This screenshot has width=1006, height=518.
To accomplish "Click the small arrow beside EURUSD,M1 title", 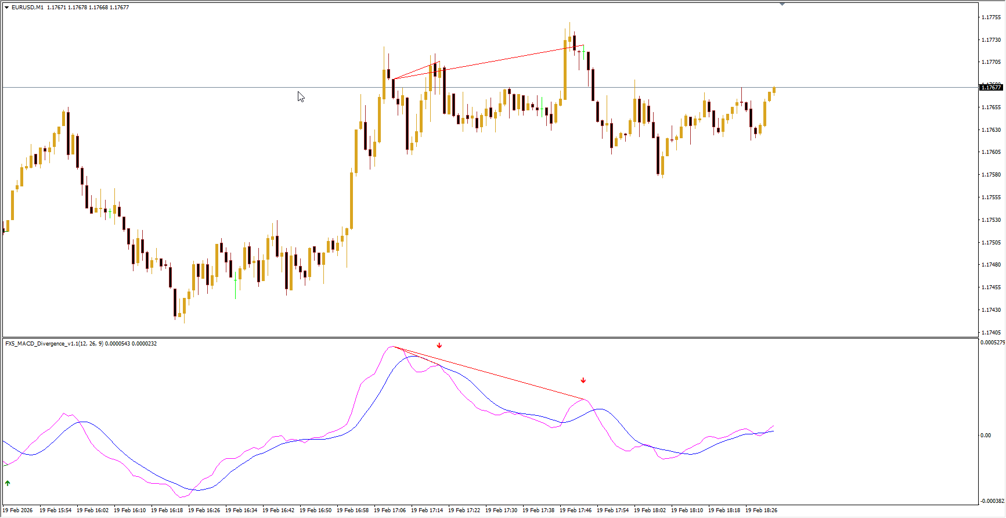I will click(x=7, y=8).
